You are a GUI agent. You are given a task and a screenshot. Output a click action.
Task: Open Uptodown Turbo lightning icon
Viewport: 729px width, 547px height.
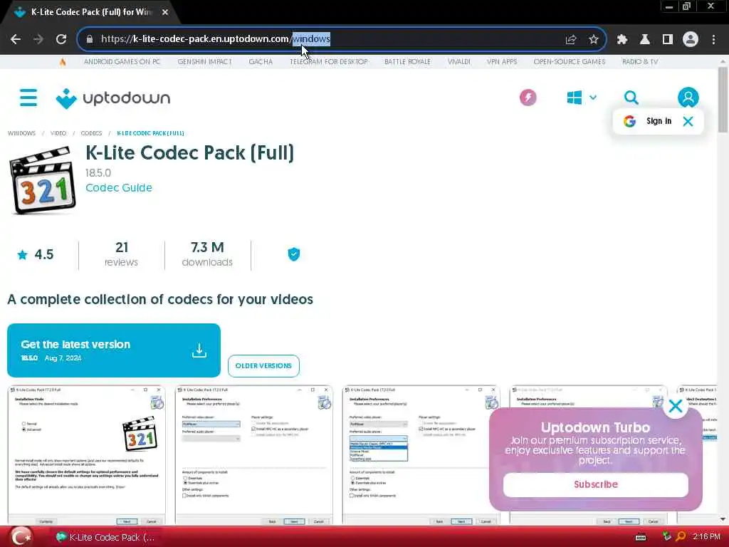click(528, 98)
